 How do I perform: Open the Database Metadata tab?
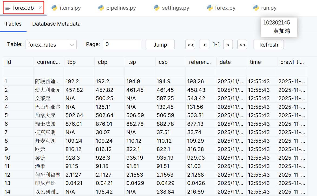(x=56, y=24)
